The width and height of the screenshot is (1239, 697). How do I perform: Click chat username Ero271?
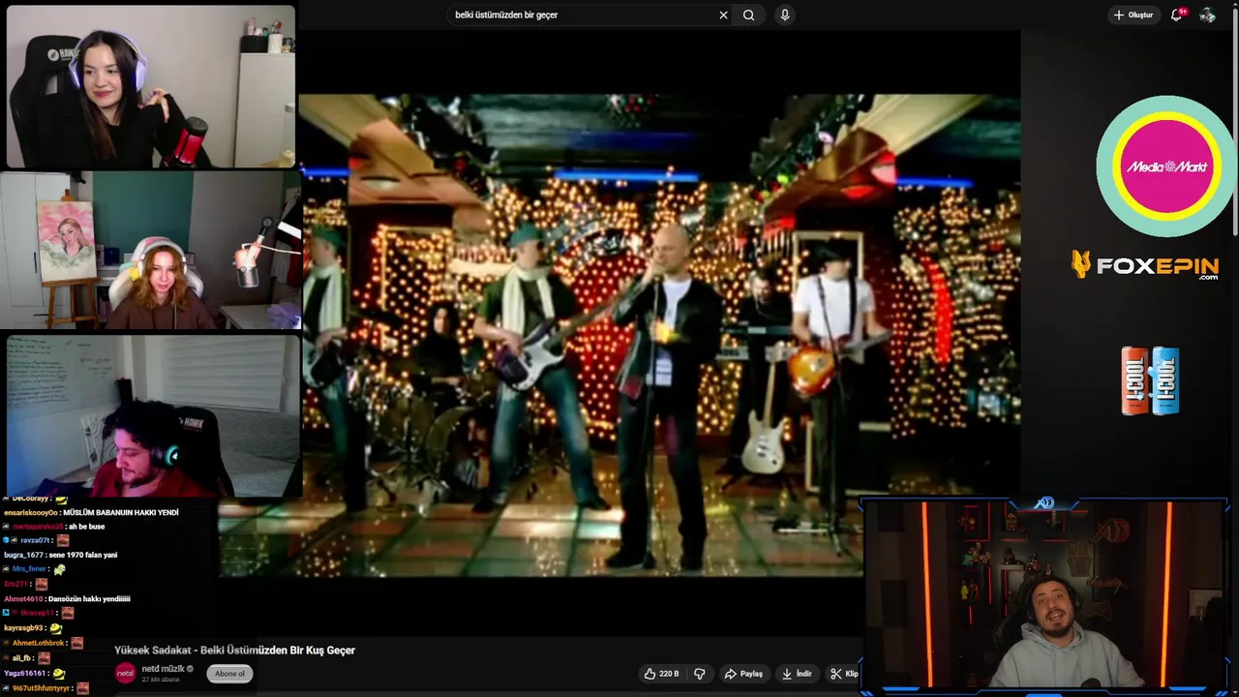[x=15, y=584]
